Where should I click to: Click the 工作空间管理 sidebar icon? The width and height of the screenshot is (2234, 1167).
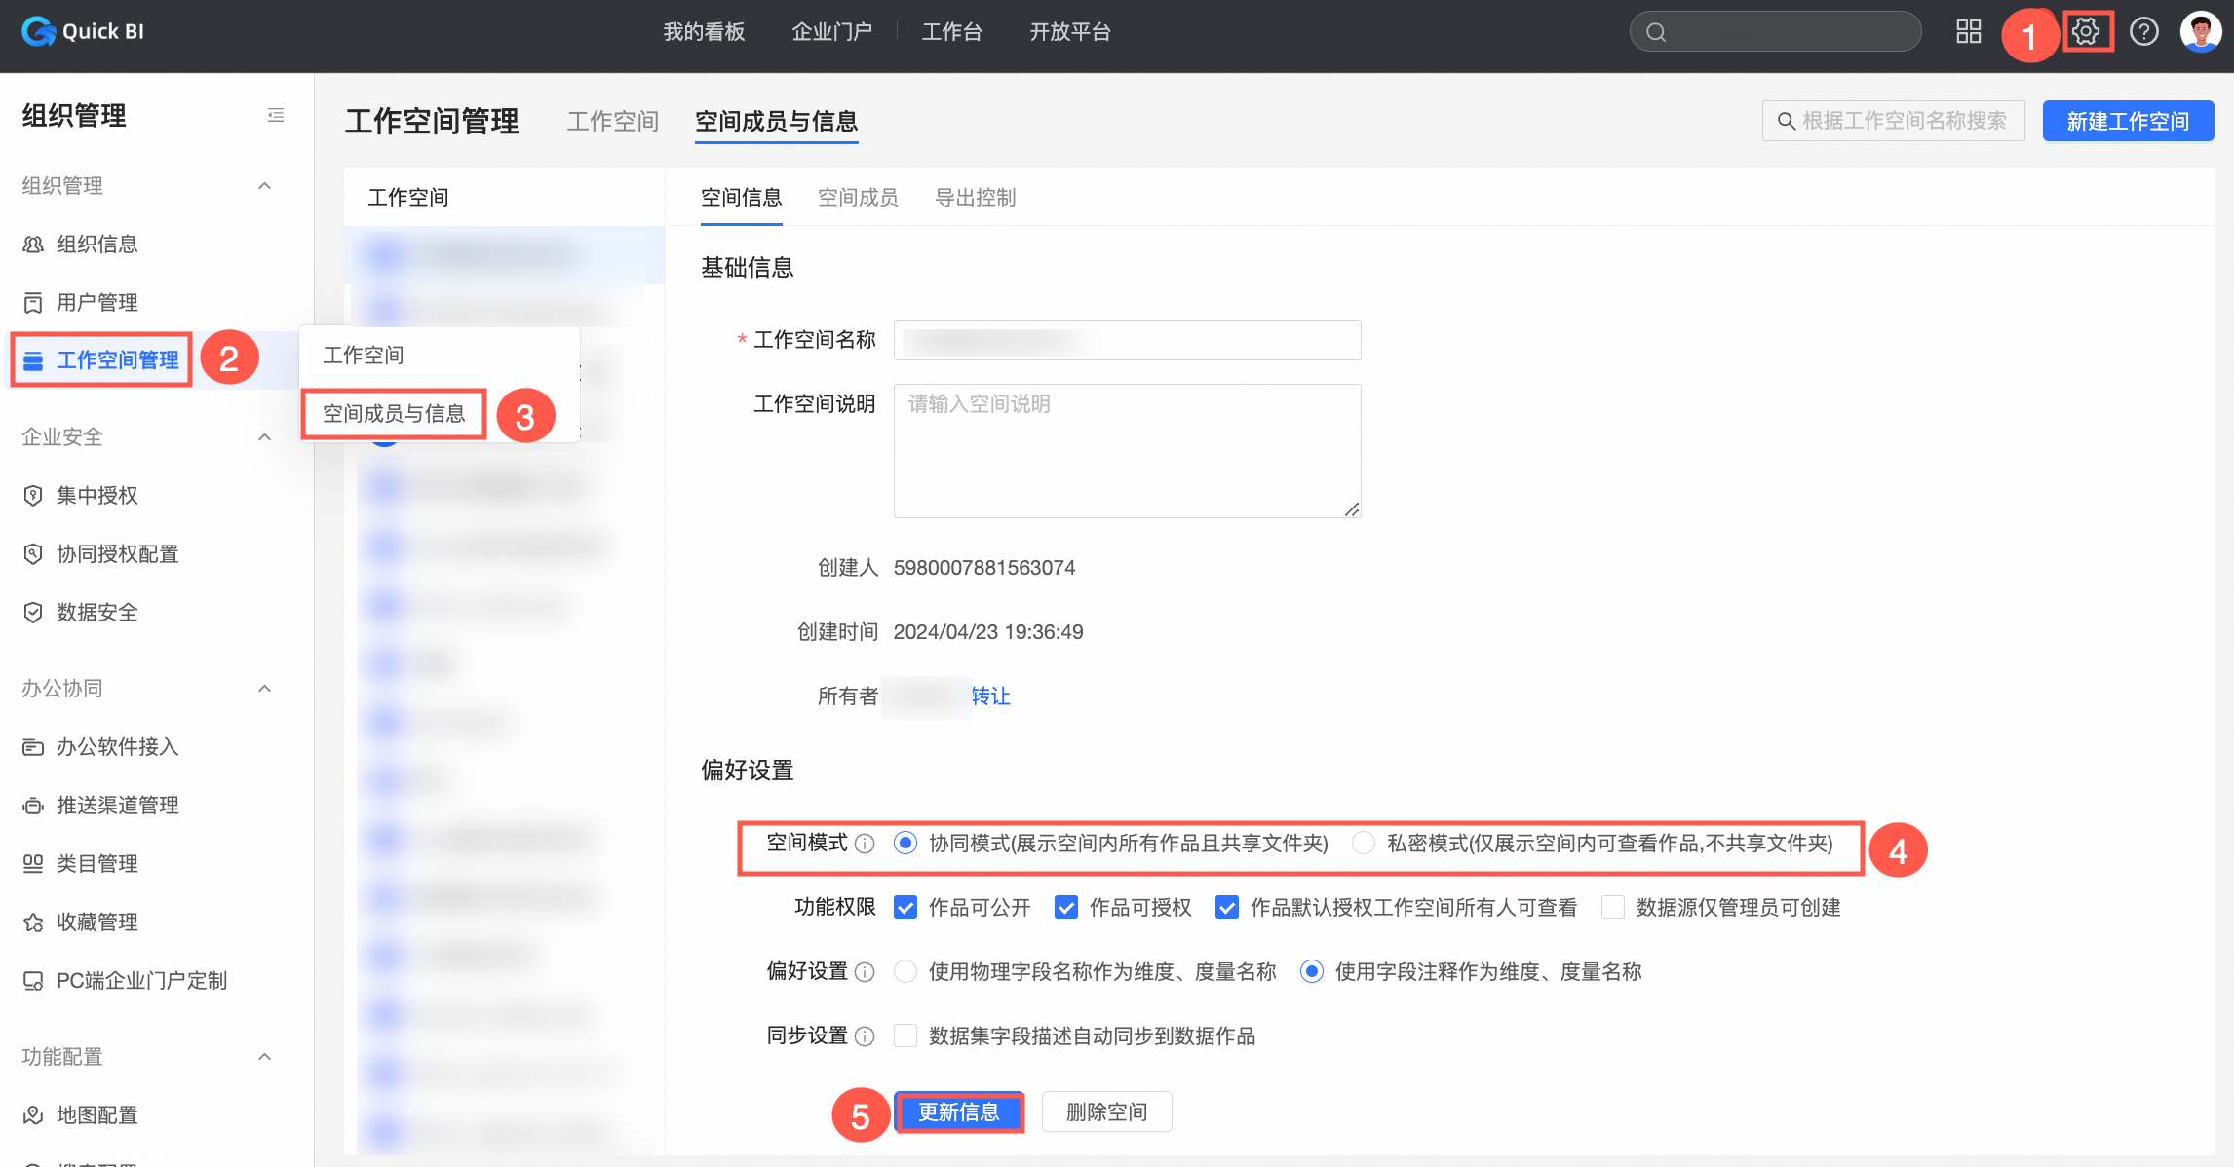pyautogui.click(x=33, y=360)
